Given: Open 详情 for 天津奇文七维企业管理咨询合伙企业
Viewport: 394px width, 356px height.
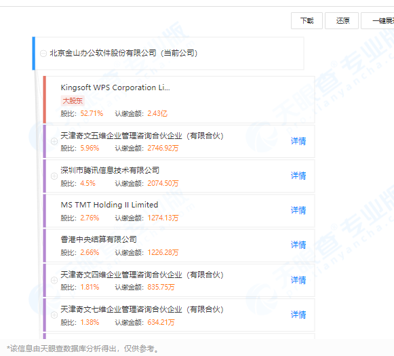Looking at the screenshot, I should click(x=298, y=315).
